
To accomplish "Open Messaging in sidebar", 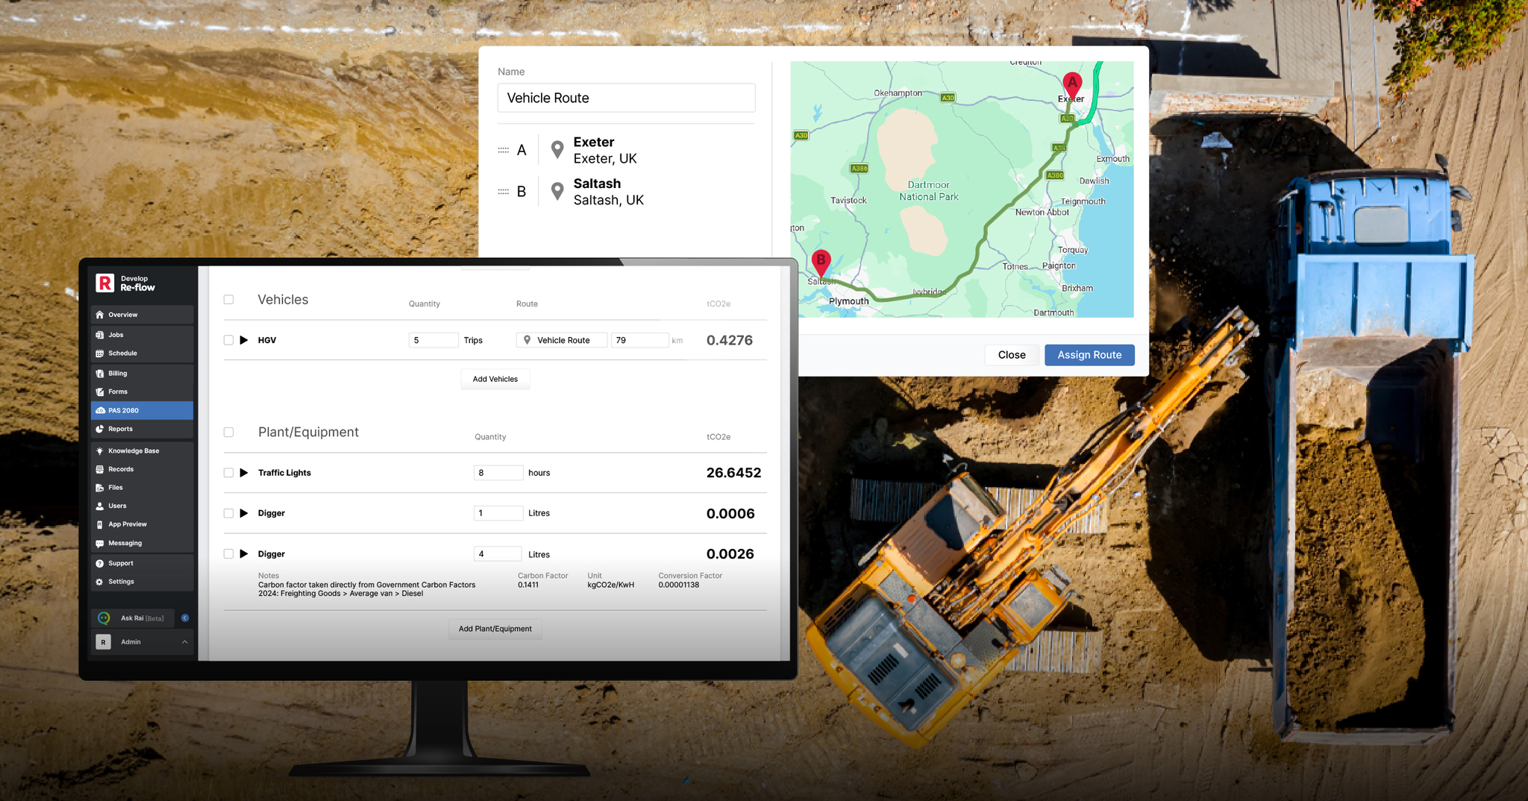I will tap(142, 543).
